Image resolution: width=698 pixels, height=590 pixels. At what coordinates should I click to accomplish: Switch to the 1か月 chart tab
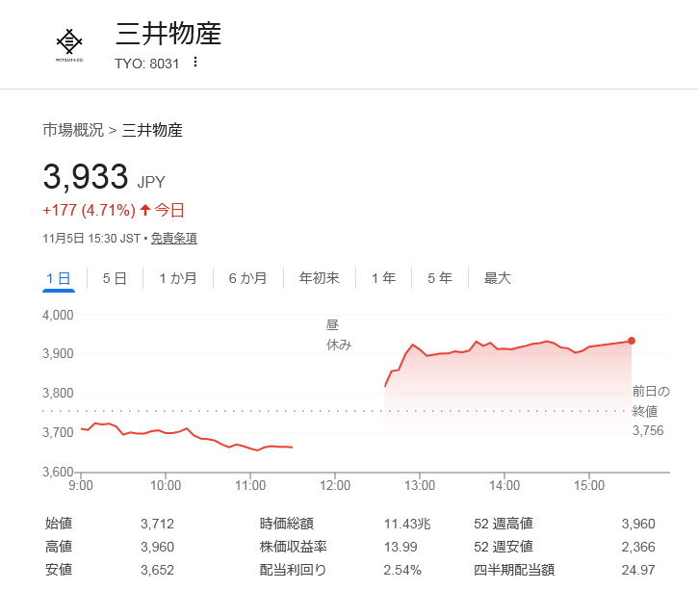178,278
